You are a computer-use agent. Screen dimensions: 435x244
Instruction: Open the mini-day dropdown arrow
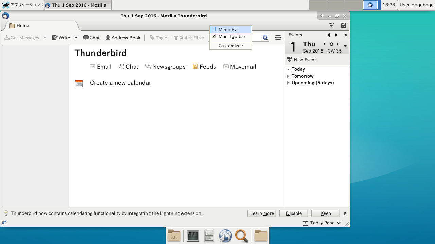click(345, 46)
